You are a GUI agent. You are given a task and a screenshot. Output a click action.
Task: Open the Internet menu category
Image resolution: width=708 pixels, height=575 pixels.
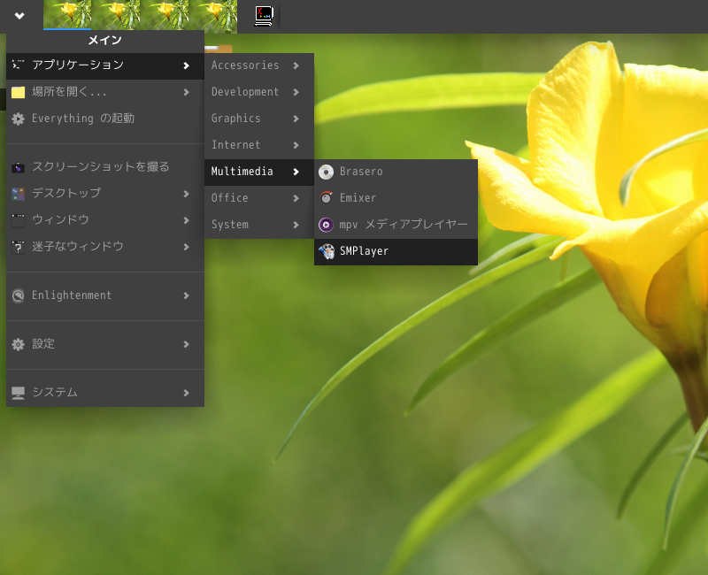[x=236, y=145]
